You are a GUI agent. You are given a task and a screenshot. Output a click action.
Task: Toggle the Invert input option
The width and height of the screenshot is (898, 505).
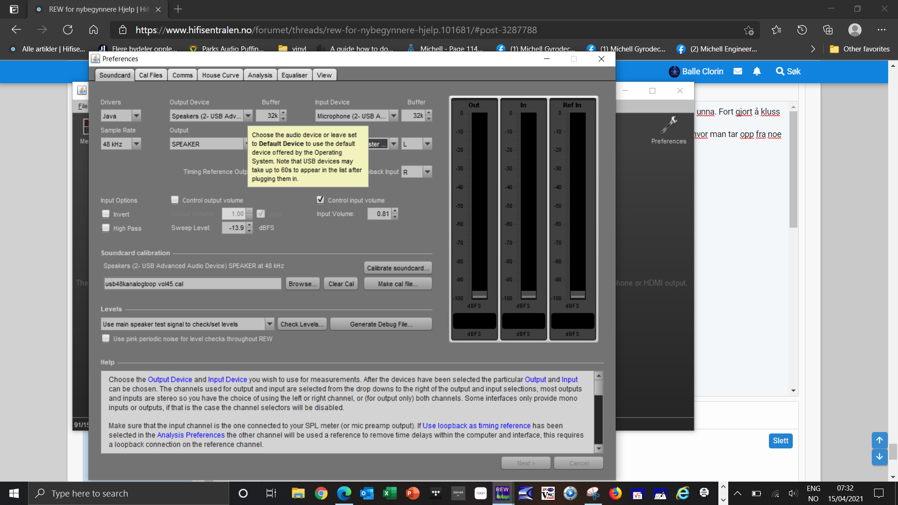tap(106, 214)
